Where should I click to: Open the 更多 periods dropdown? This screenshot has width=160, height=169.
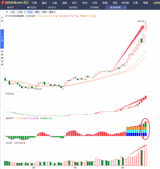pyautogui.click(x=52, y=12)
